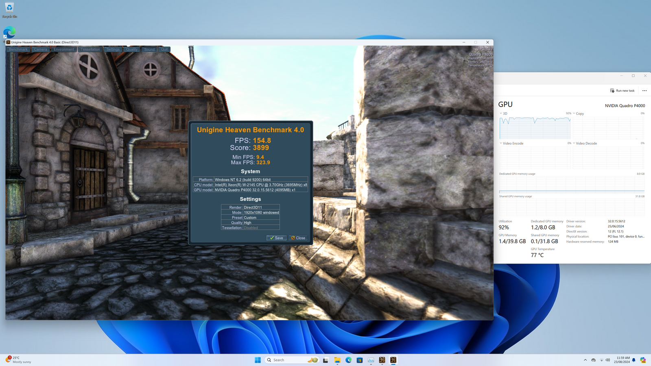Click the FPS value 154.8
Viewport: 651px width, 366px height.
262,140
